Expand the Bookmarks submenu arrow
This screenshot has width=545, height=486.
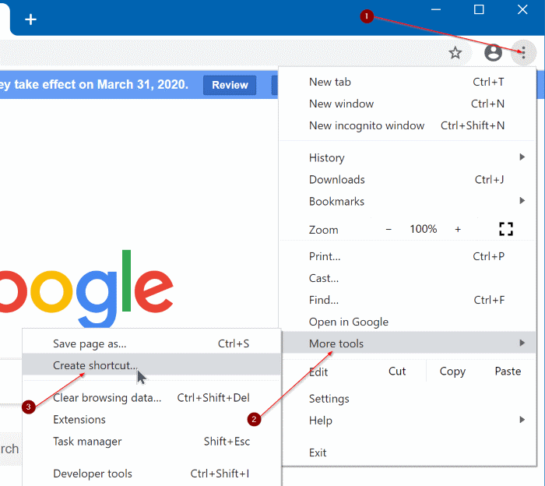(x=522, y=201)
